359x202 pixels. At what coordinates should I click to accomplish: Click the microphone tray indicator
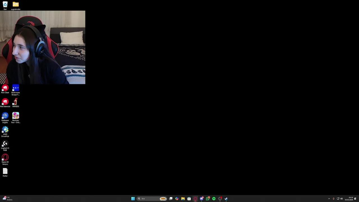pyautogui.click(x=333, y=199)
